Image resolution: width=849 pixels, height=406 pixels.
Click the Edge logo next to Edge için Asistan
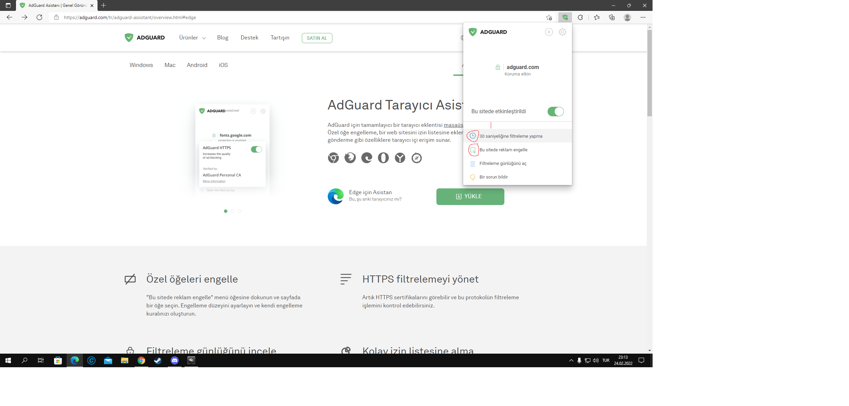tap(336, 196)
